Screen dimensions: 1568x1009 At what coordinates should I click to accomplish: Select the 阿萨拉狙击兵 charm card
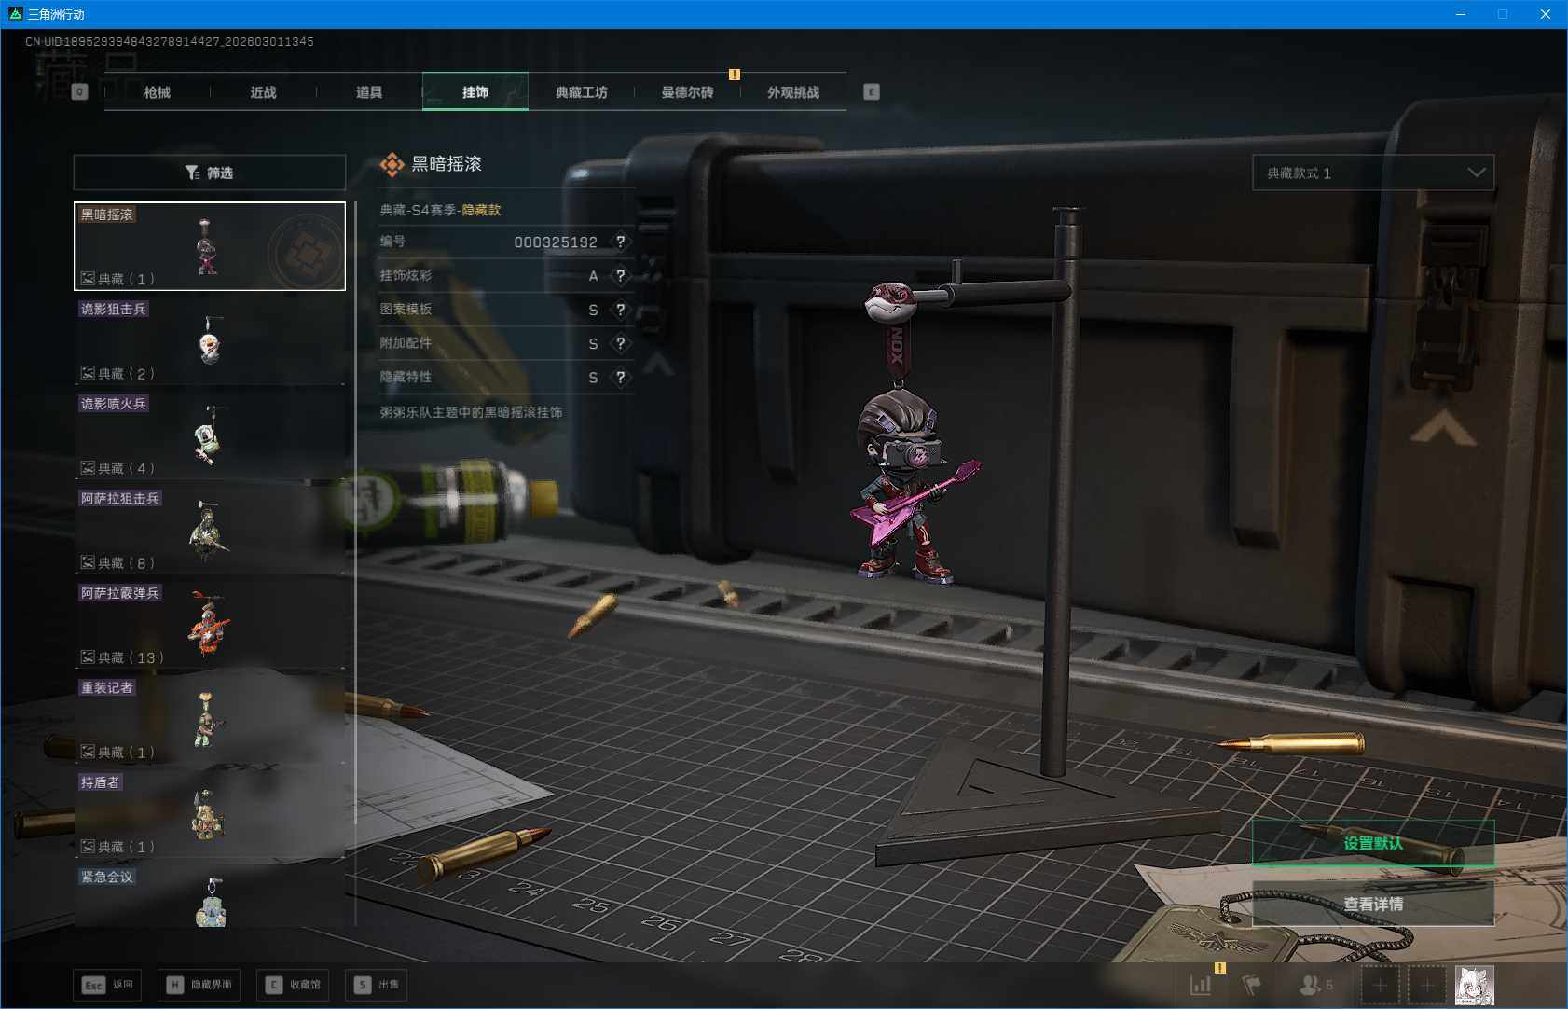[210, 530]
